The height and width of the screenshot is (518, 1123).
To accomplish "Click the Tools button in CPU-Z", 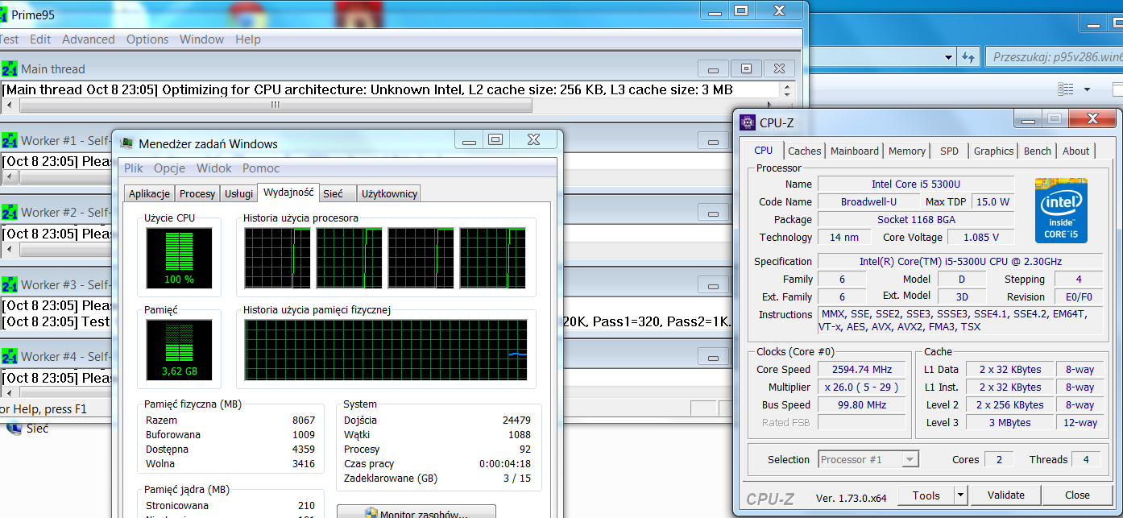I will pos(926,495).
